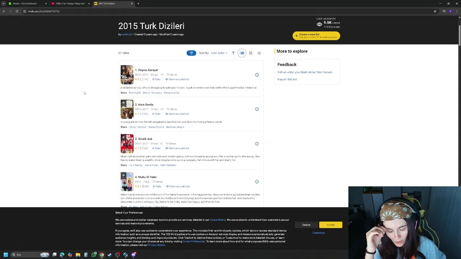Image resolution: width=461 pixels, height=259 pixels.
Task: Rate Poyraz Karayel
Action: pos(156,79)
